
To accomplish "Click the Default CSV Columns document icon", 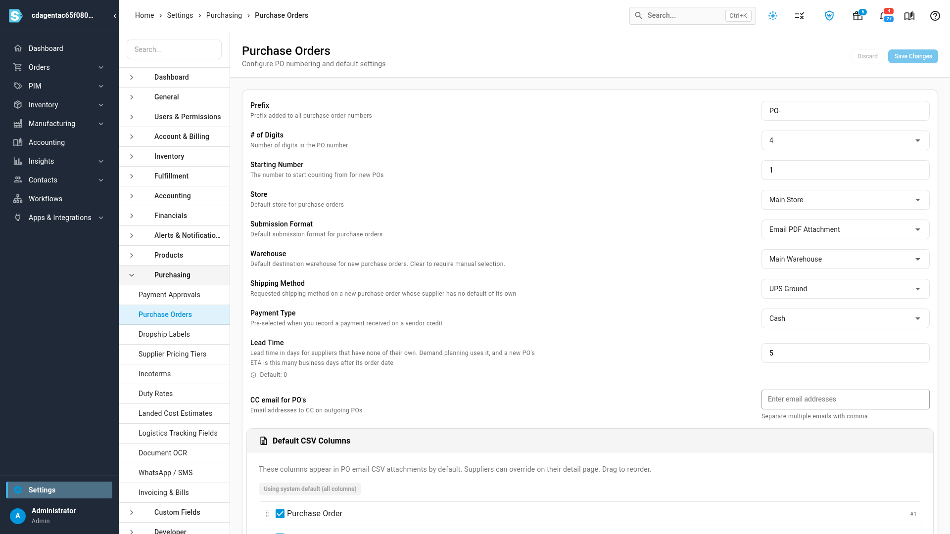I will pos(264,441).
